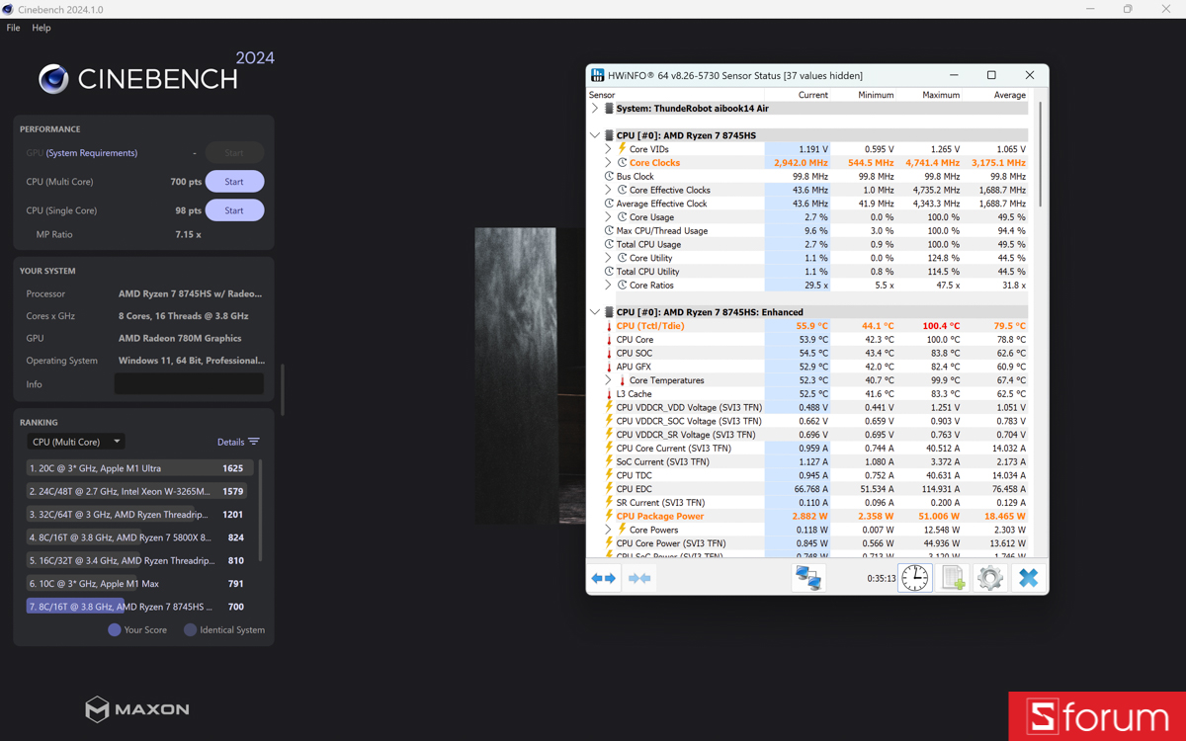Click the Cinebench title bar app icon
The height and width of the screenshot is (741, 1186).
coord(8,9)
